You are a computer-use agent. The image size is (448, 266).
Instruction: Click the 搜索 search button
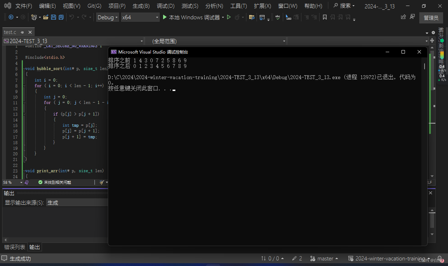tap(344, 6)
